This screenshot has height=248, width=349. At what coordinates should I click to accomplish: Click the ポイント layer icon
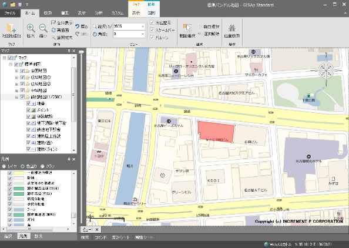(33, 110)
